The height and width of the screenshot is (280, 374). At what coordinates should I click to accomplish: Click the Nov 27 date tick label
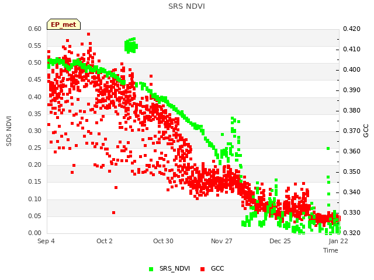[221, 241]
